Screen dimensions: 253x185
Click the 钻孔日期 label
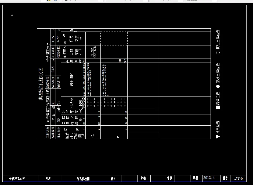click(x=58, y=82)
